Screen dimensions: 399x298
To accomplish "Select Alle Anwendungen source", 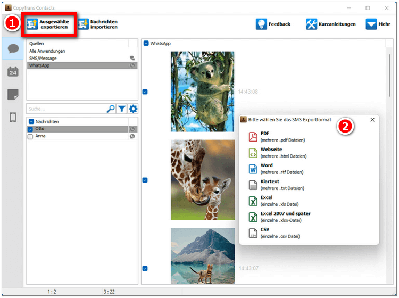I will tap(82, 51).
